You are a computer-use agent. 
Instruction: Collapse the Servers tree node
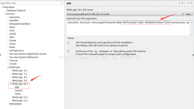point(5,14)
